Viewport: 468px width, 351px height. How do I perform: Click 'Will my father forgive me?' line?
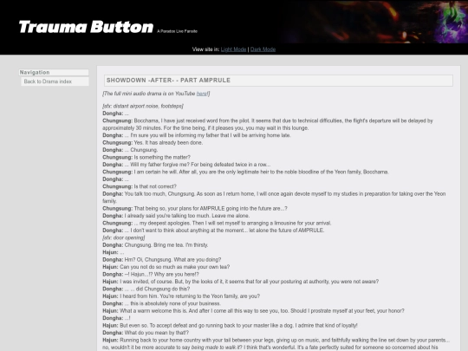(186, 165)
